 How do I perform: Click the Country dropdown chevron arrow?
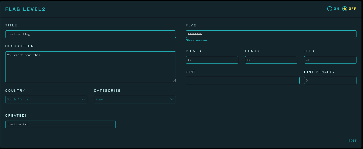tap(83, 99)
